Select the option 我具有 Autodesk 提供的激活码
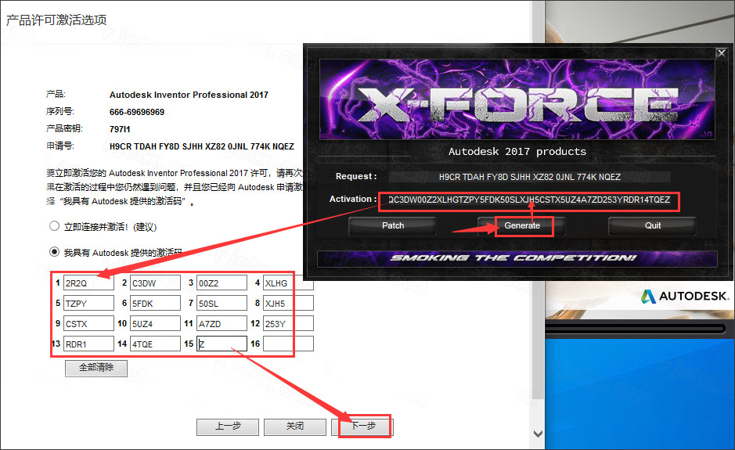This screenshot has width=735, height=450. click(x=54, y=252)
